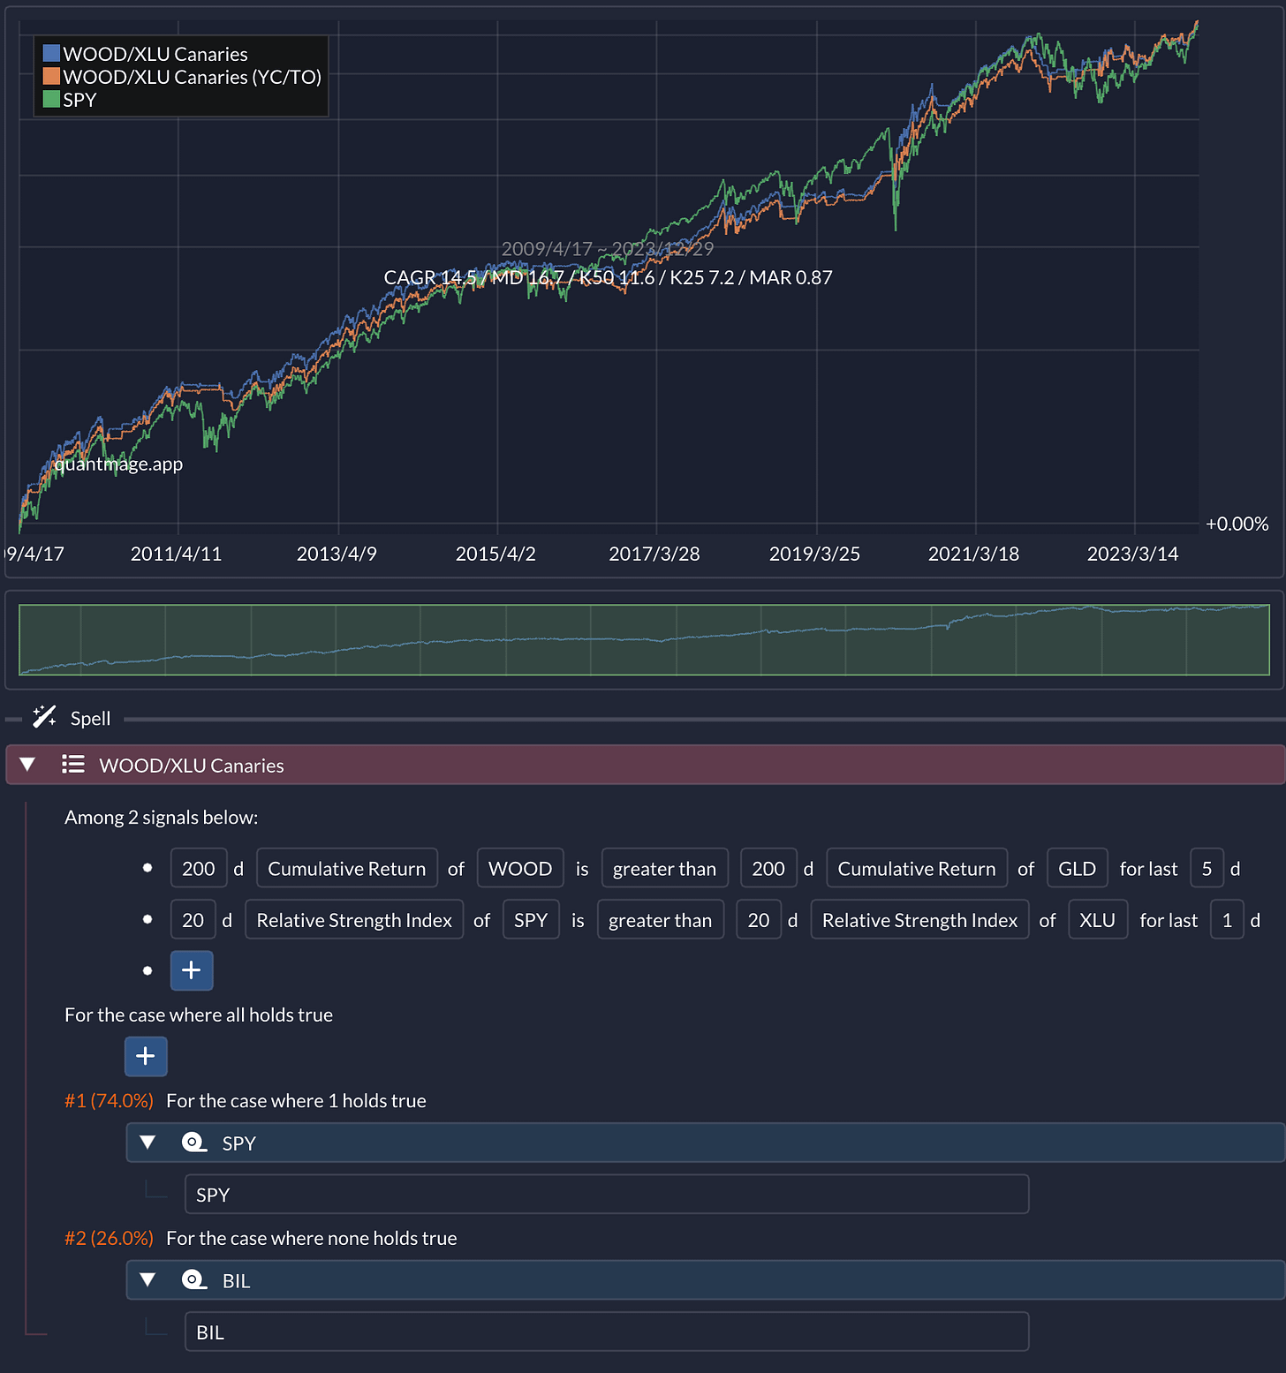
Task: Open Cumulative Return indicator for WOOD
Action: pos(347,869)
